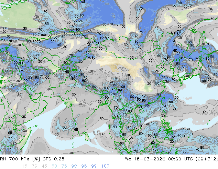The width and height of the screenshot is (218, 169).
Task: Click the "(00+312)" forecast hour text
Action: click(207, 159)
